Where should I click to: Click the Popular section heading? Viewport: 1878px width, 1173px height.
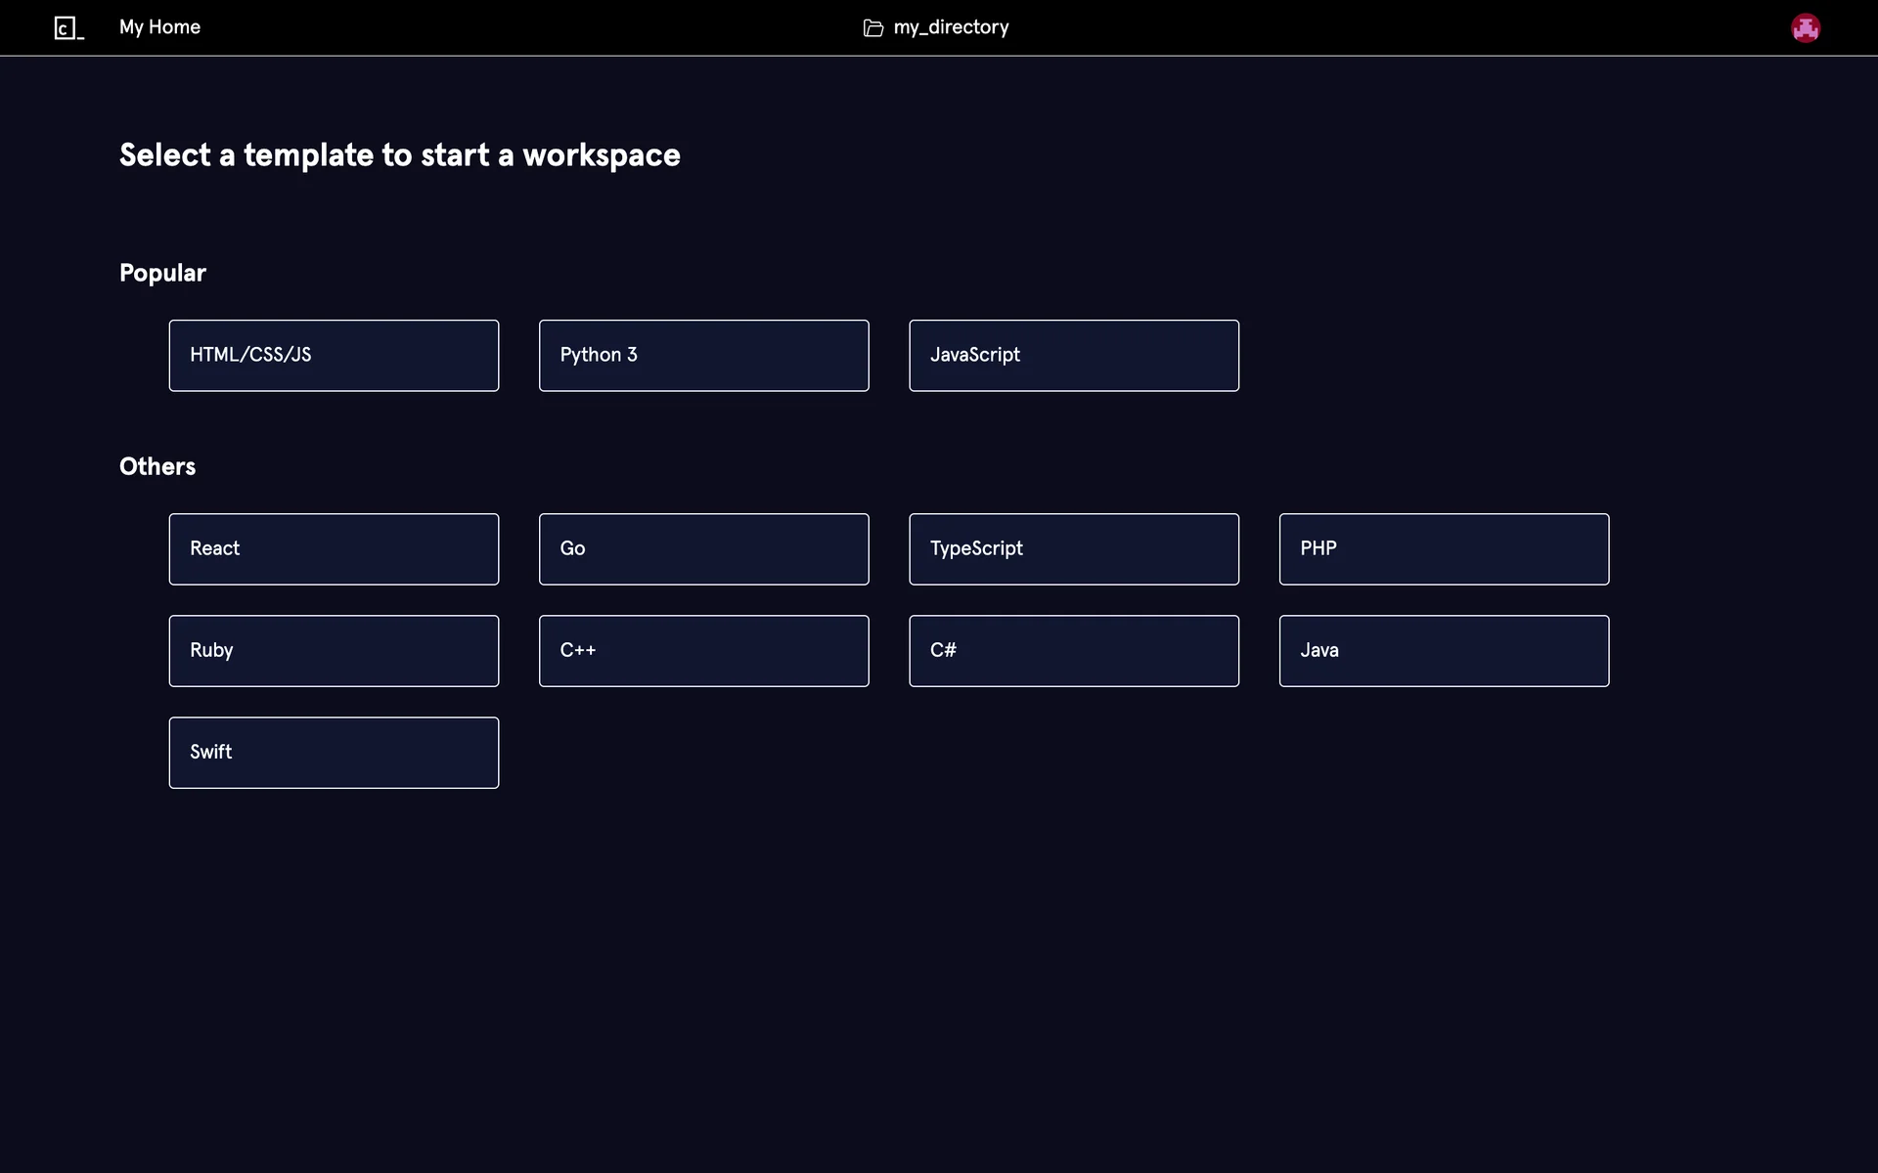tap(162, 273)
